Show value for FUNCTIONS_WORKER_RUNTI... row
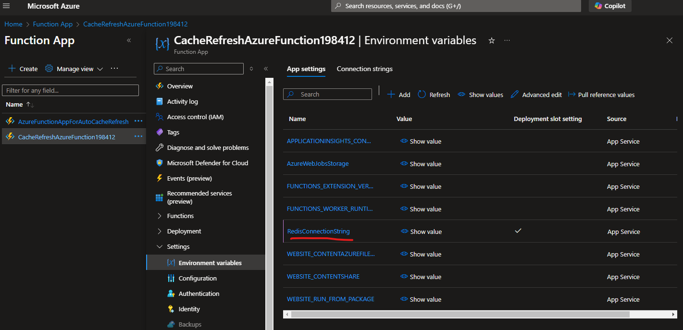The height and width of the screenshot is (330, 683). click(x=421, y=209)
